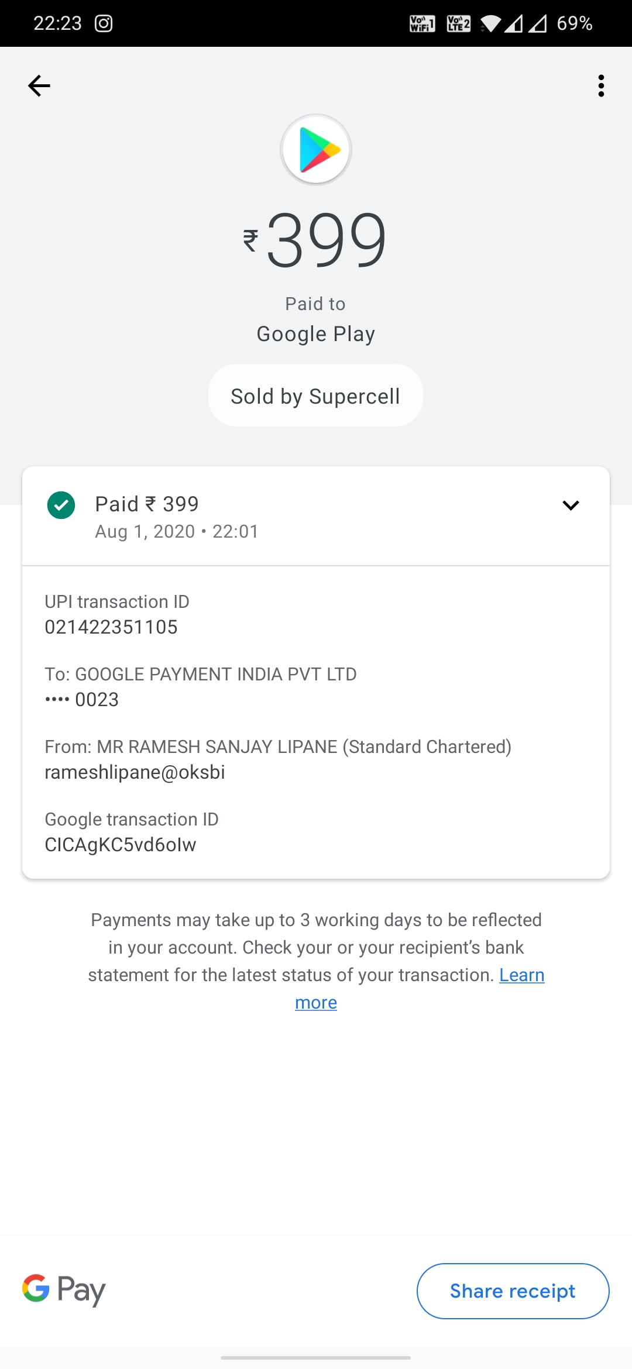The height and width of the screenshot is (1369, 632).
Task: Tap the bottom home gesture bar
Action: 316,1357
